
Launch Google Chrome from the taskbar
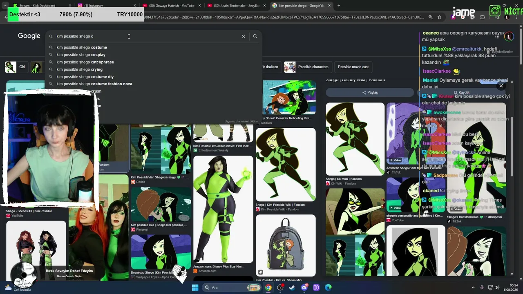click(268, 287)
